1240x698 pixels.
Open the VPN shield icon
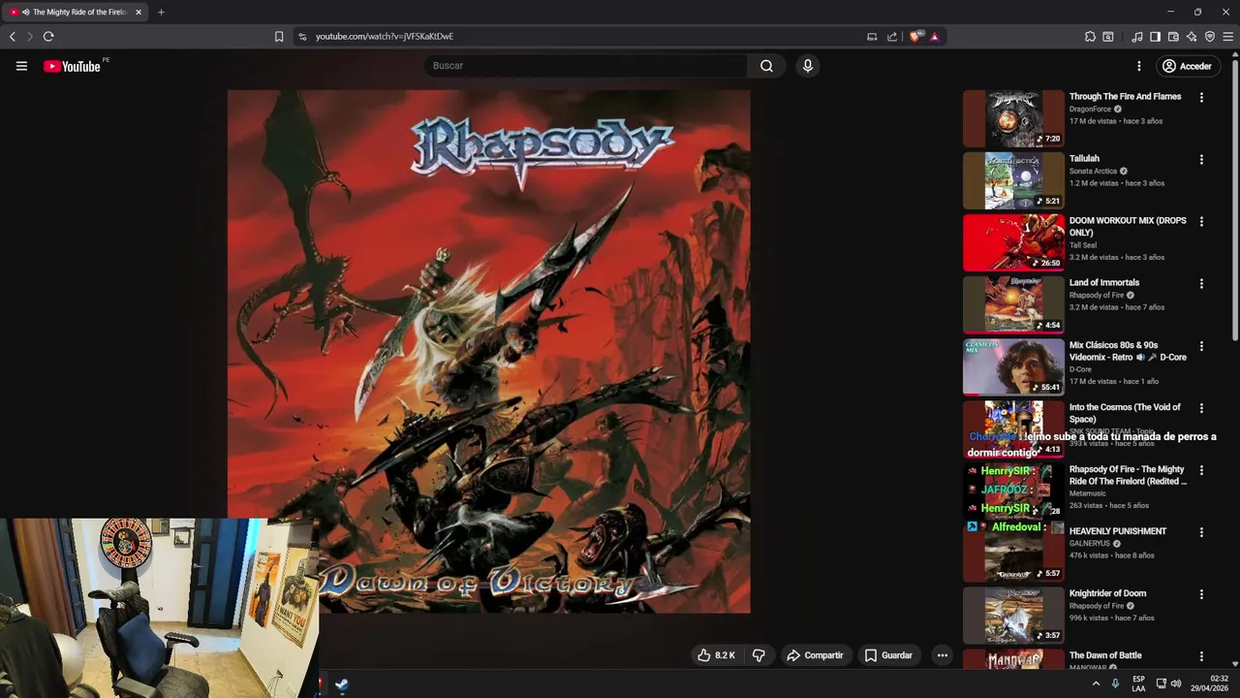[1210, 36]
